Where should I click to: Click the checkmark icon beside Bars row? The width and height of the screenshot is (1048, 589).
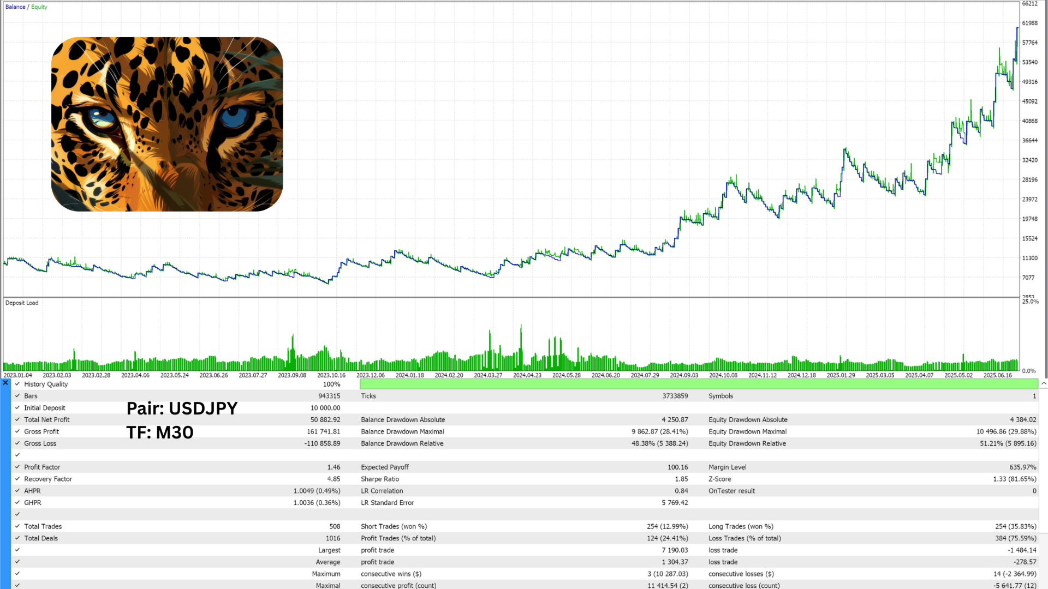[x=17, y=396]
